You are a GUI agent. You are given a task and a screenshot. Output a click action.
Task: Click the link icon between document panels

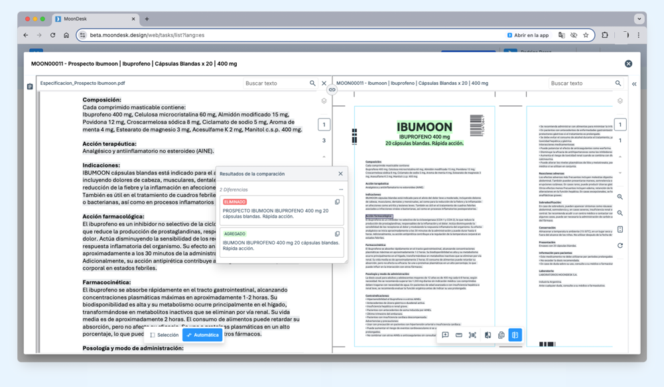coord(332,90)
